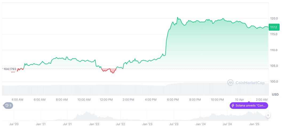Click the 10 Apr date axis label
This screenshot has height=127, width=286.
pyautogui.click(x=239, y=100)
